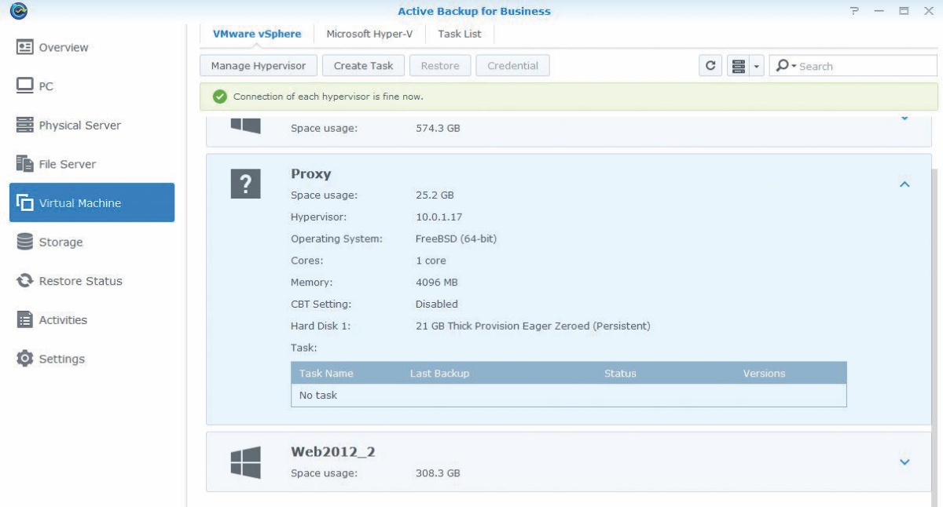This screenshot has width=943, height=507.
Task: Click the search magnifier icon
Action: click(782, 66)
